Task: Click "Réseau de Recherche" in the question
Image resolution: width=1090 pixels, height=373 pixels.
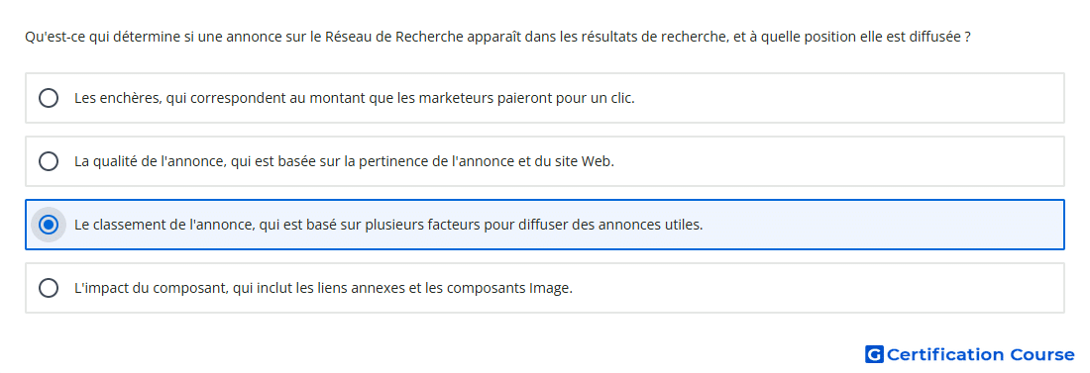Action: point(394,37)
